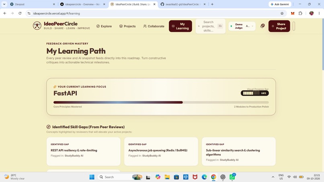324x182 pixels.
Task: Open McAfee from the taskbar
Action: [x=195, y=177]
